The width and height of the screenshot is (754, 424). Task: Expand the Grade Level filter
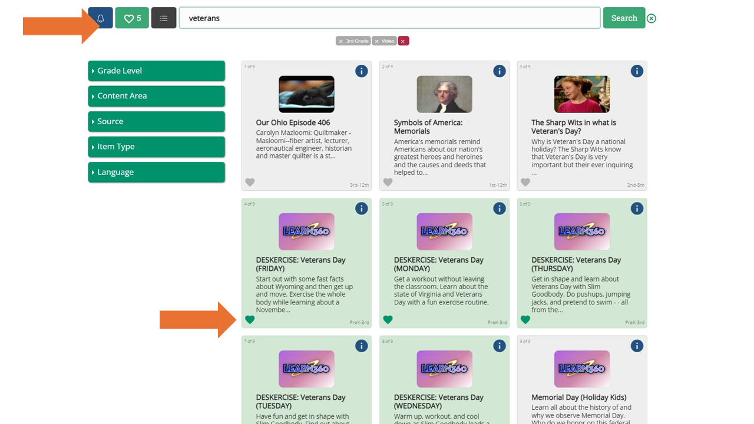click(157, 71)
